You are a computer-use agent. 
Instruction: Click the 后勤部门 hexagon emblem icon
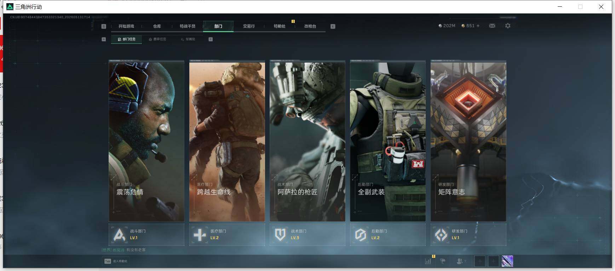361,235
